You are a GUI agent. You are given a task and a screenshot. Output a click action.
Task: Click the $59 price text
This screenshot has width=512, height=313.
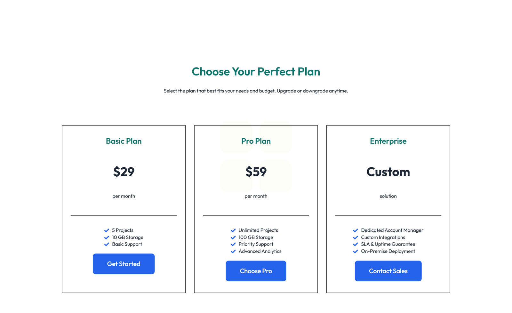click(x=256, y=172)
